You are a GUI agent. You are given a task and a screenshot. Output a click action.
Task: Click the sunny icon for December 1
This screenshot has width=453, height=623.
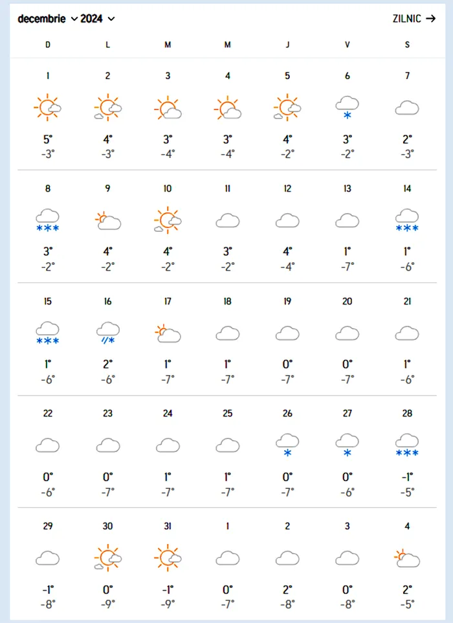click(x=48, y=108)
